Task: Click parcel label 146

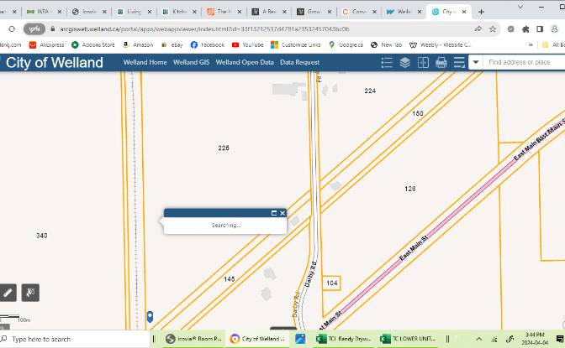Action: click(230, 279)
